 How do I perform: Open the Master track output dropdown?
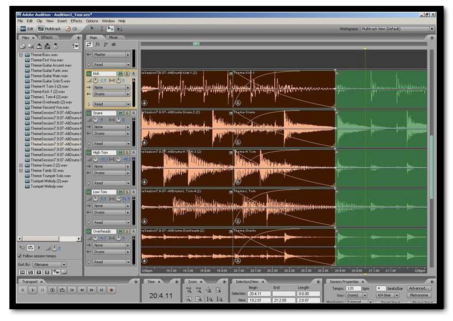(112, 54)
